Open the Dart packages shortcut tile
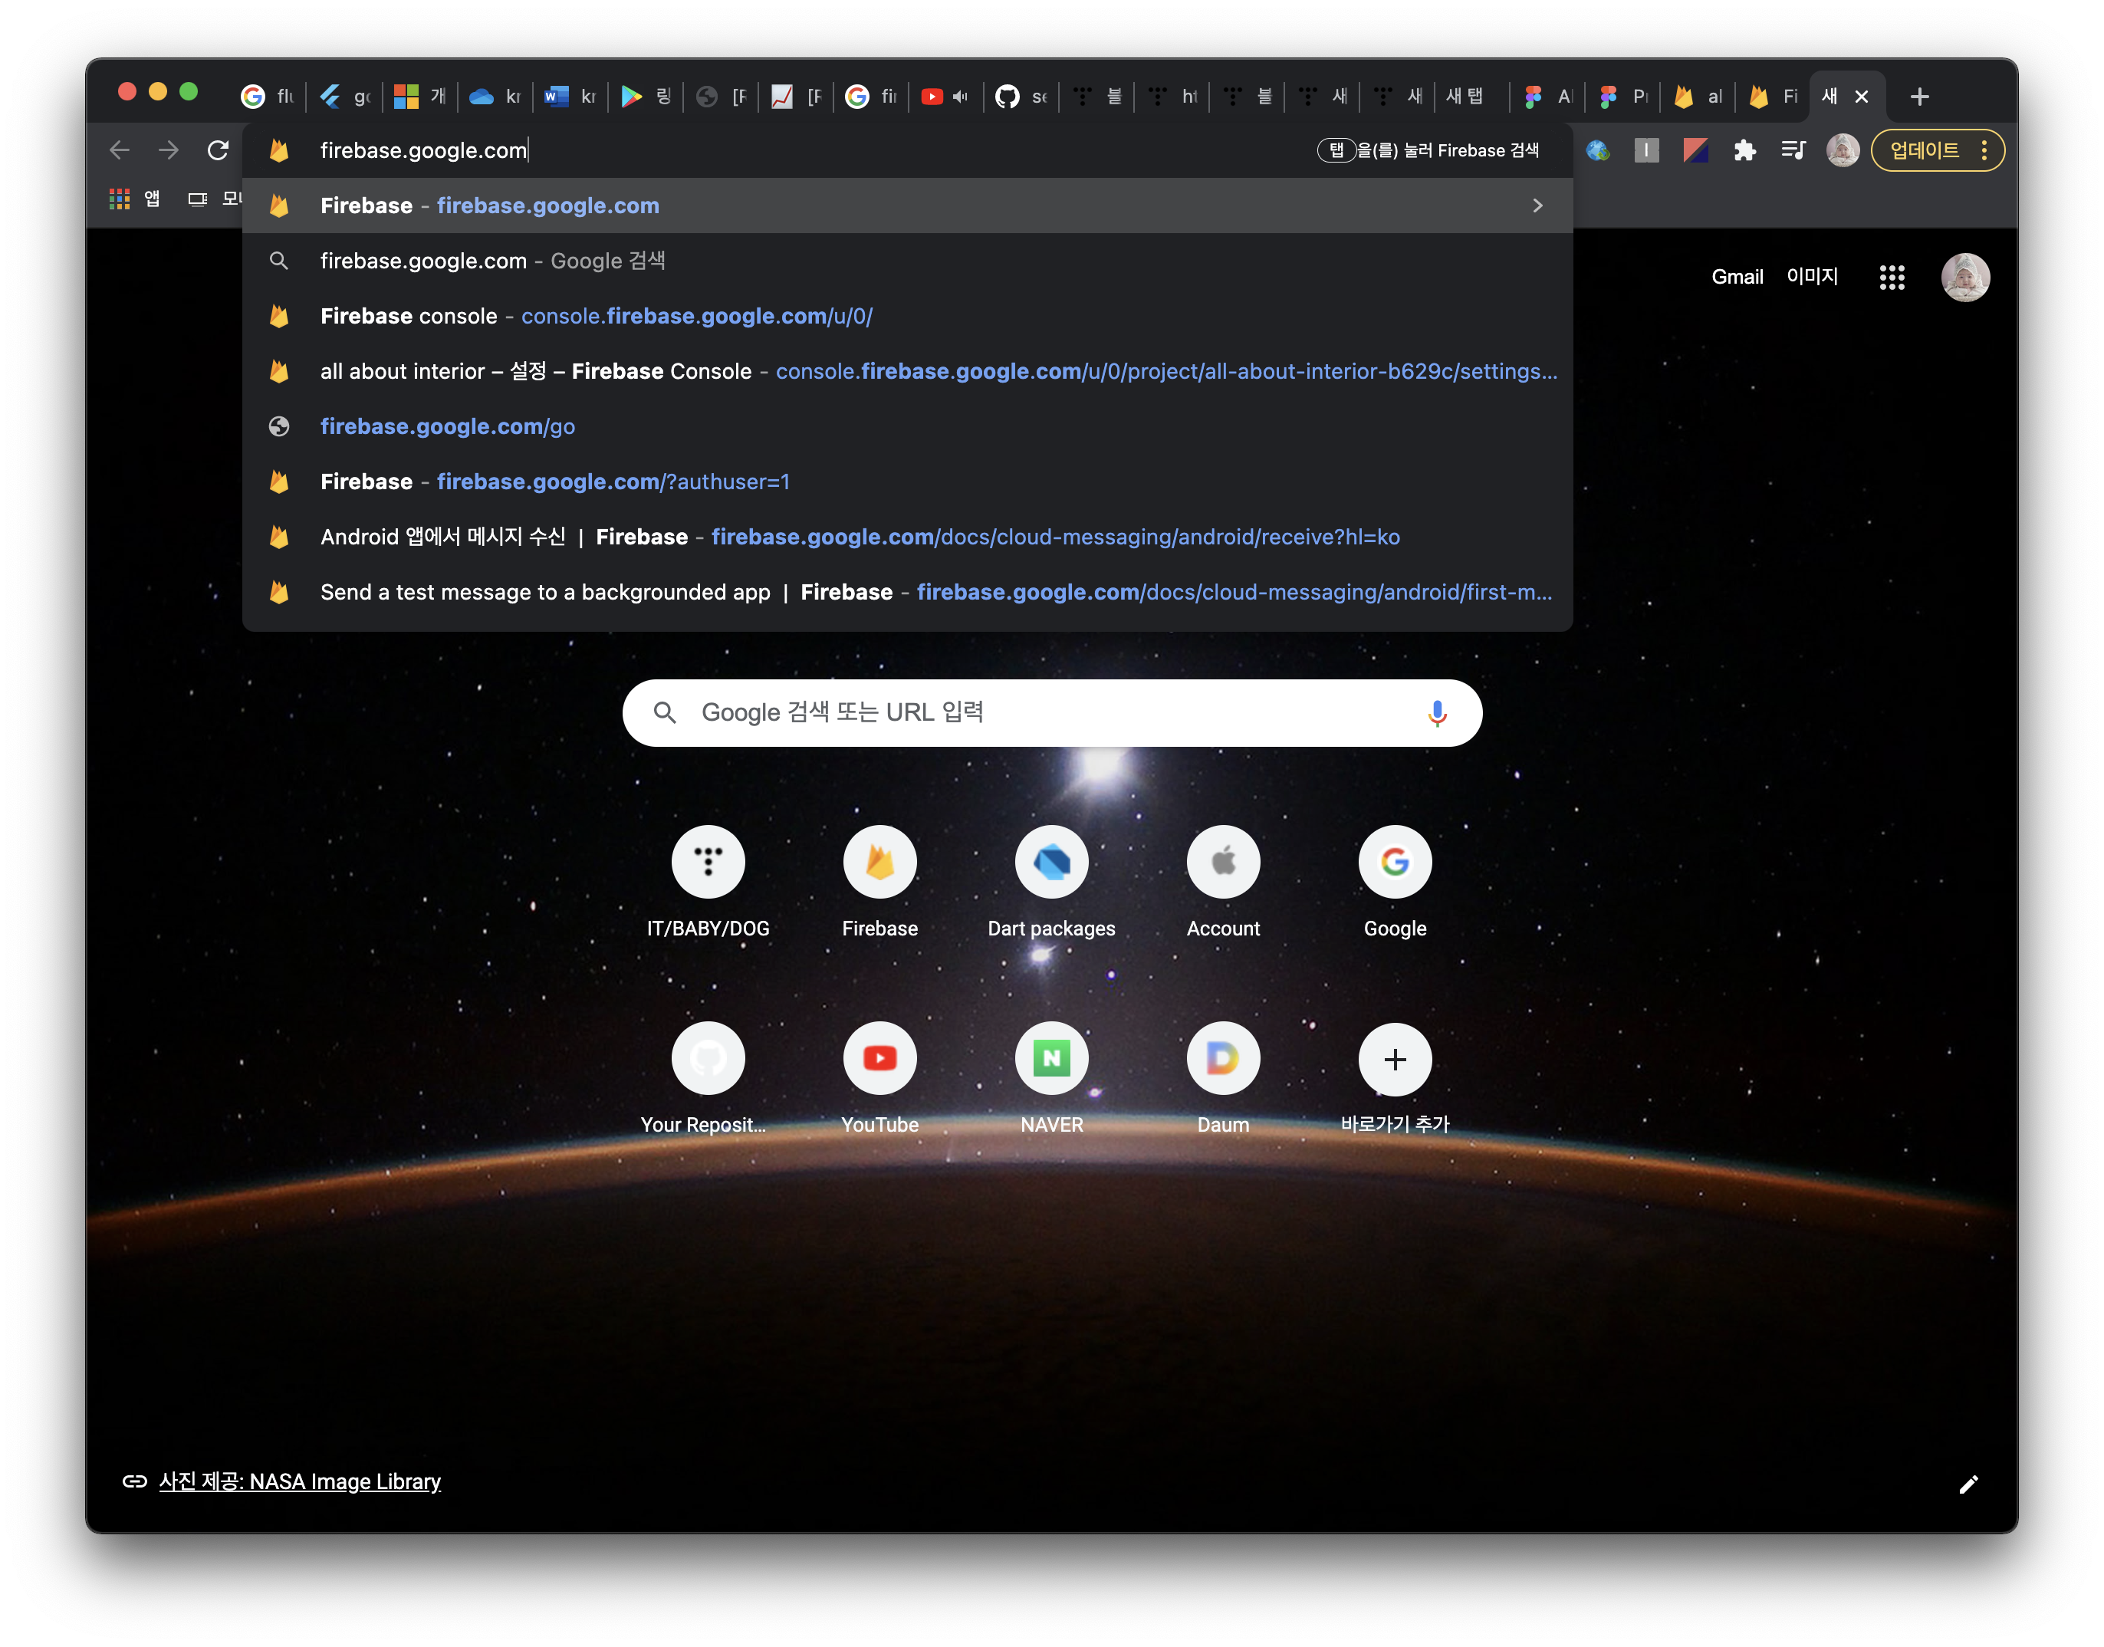2104x1647 pixels. tap(1051, 862)
